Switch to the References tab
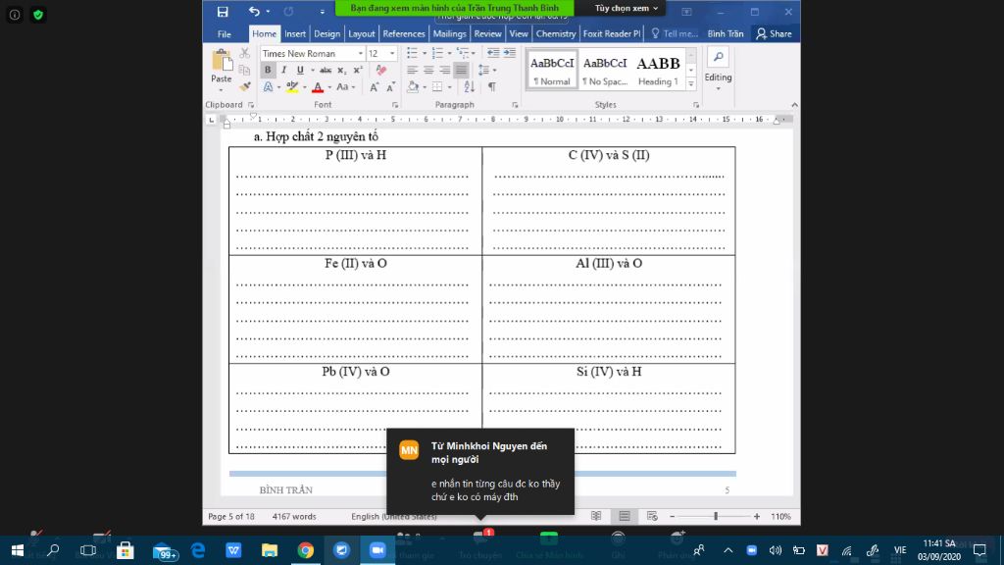 403,34
